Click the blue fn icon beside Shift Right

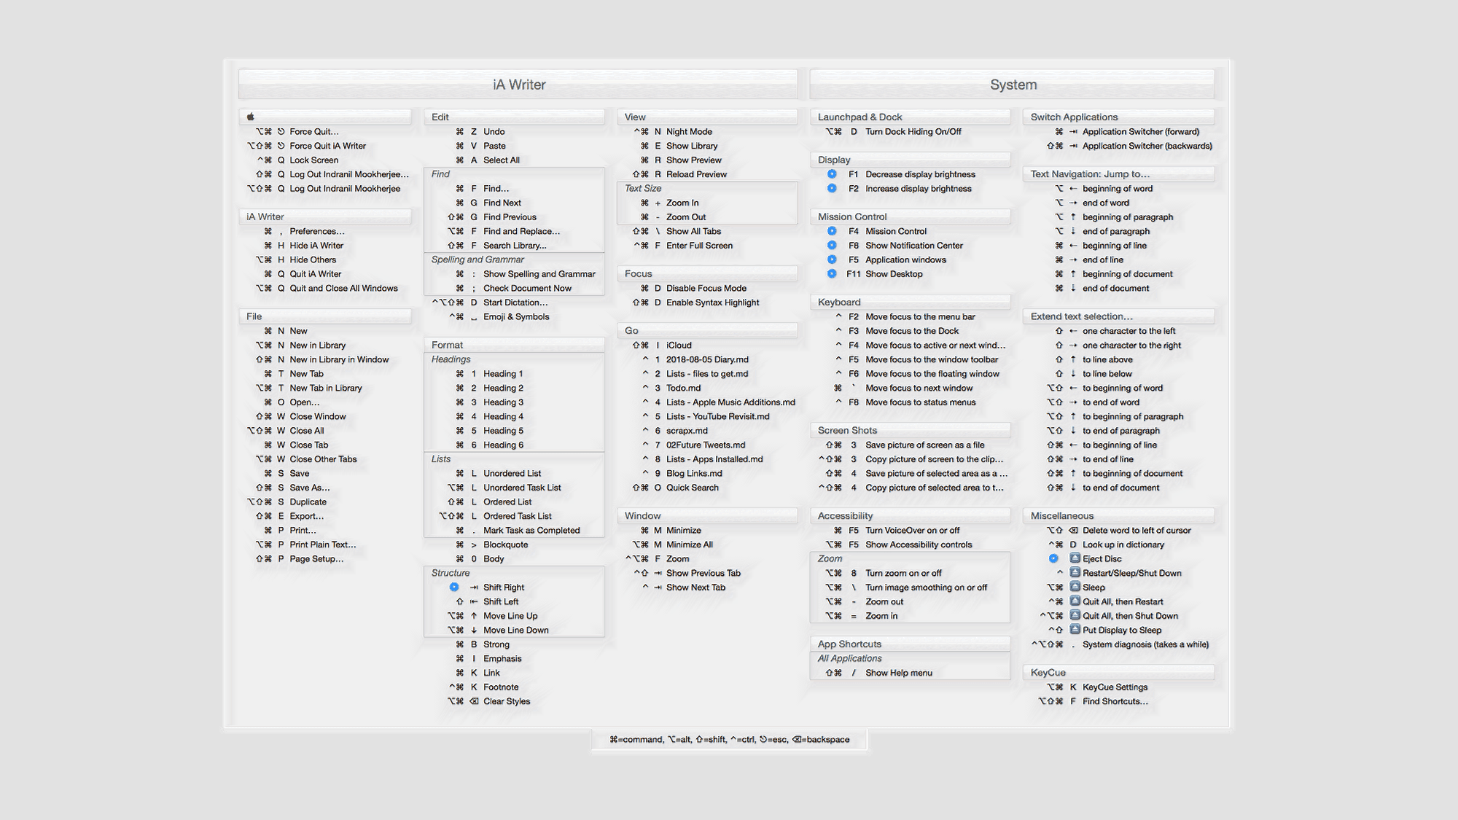[454, 587]
